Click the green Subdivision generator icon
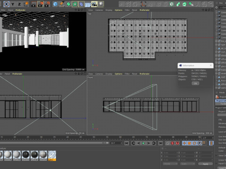The width and height of the screenshot is (226, 169). tap(68, 4)
